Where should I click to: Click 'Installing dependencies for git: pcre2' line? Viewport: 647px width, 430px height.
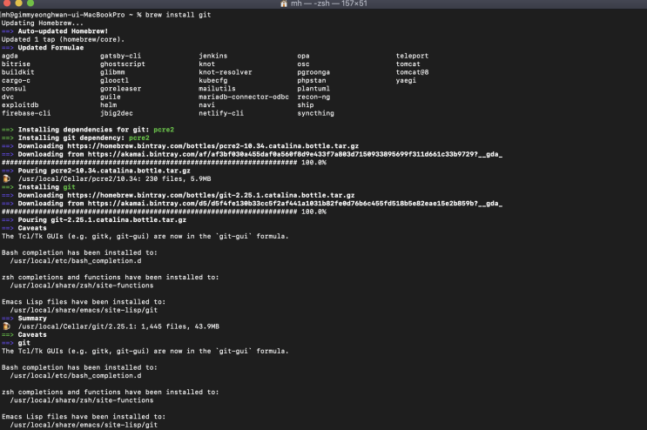click(x=88, y=130)
